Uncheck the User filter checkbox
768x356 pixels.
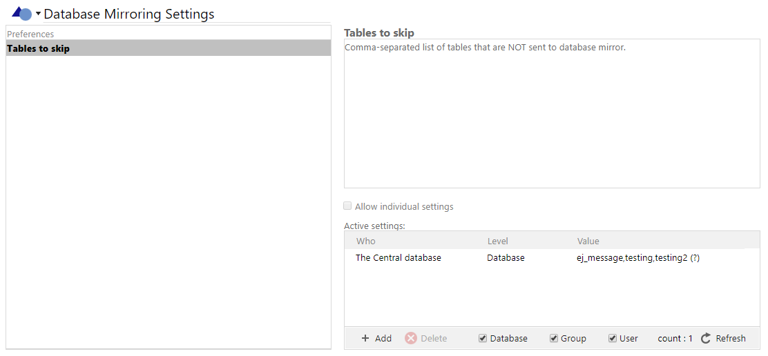pyautogui.click(x=612, y=338)
